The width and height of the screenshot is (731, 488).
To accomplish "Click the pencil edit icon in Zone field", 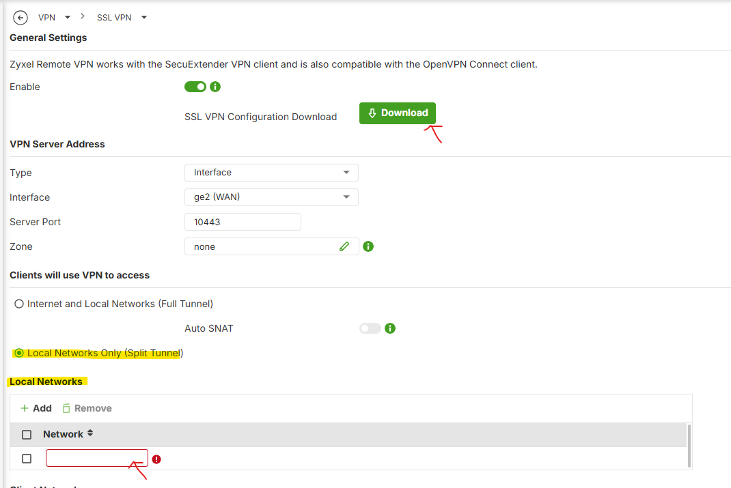I will click(344, 246).
